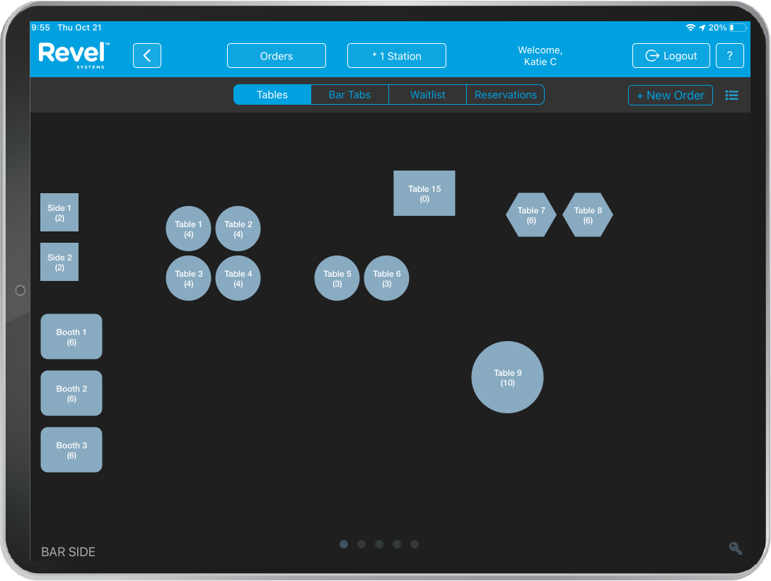Image resolution: width=771 pixels, height=581 pixels.
Task: Open the Waitlist tab
Action: pyautogui.click(x=427, y=95)
